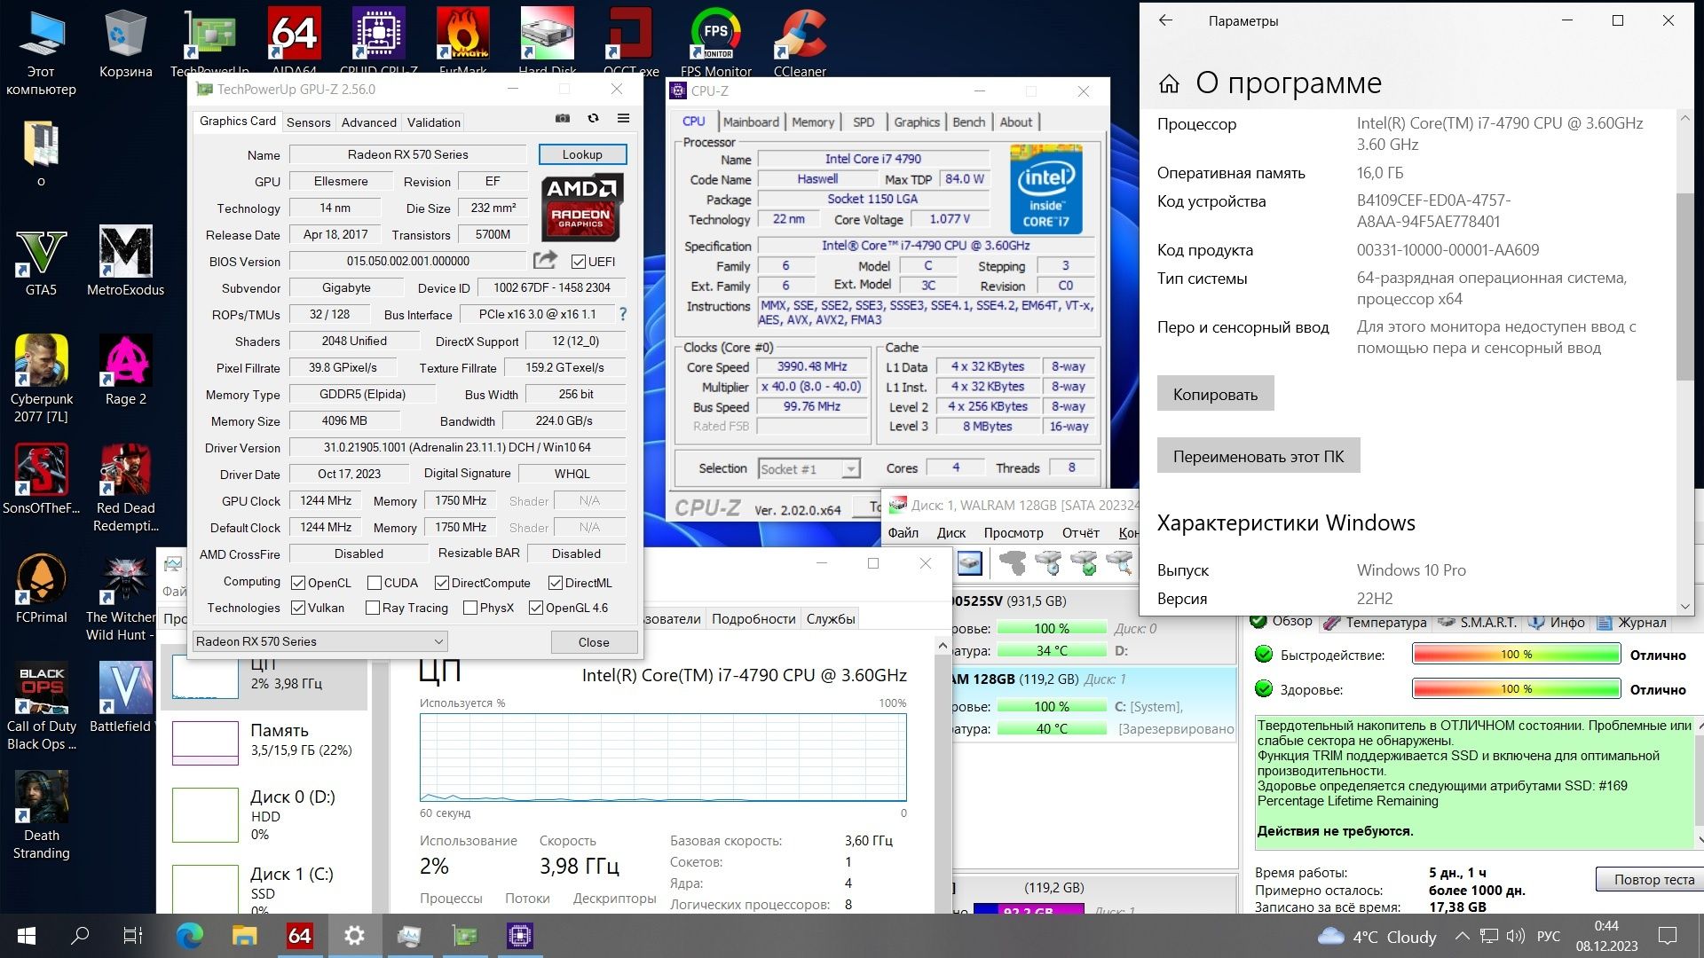
Task: Switch to the Validation tab in GPU-Z
Action: (433, 122)
